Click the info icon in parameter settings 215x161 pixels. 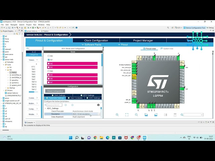pos(98,105)
